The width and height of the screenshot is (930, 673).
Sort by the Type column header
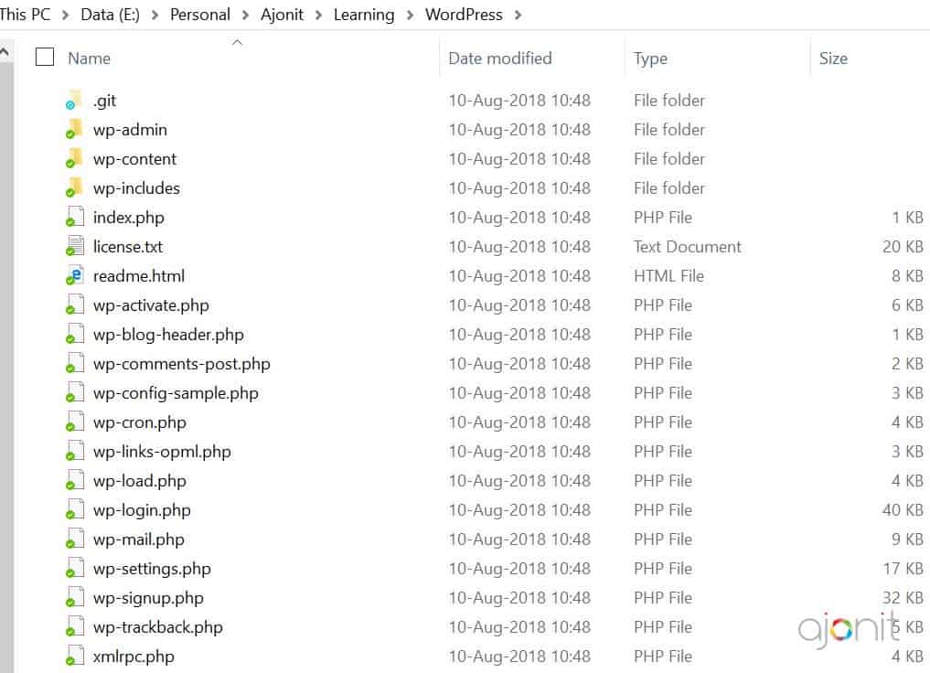click(x=650, y=59)
